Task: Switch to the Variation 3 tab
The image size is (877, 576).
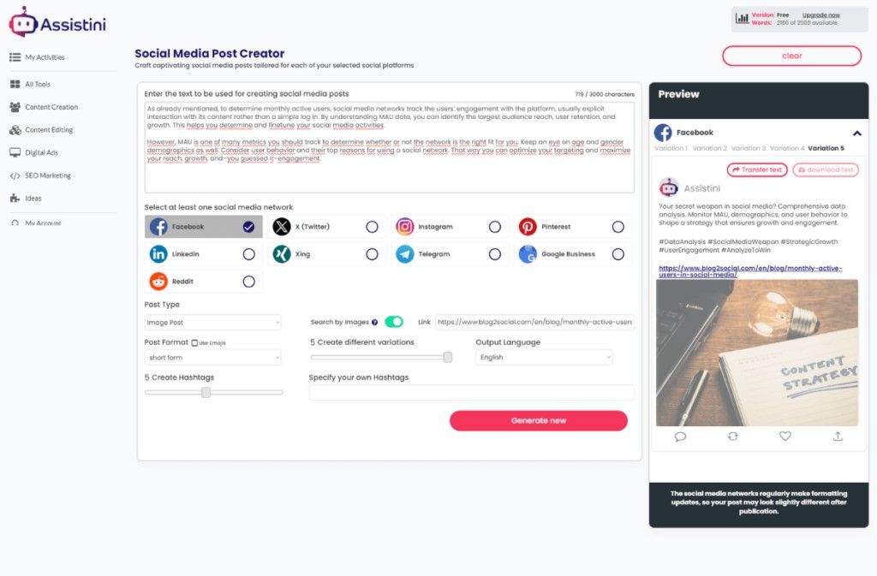Action: [x=749, y=149]
